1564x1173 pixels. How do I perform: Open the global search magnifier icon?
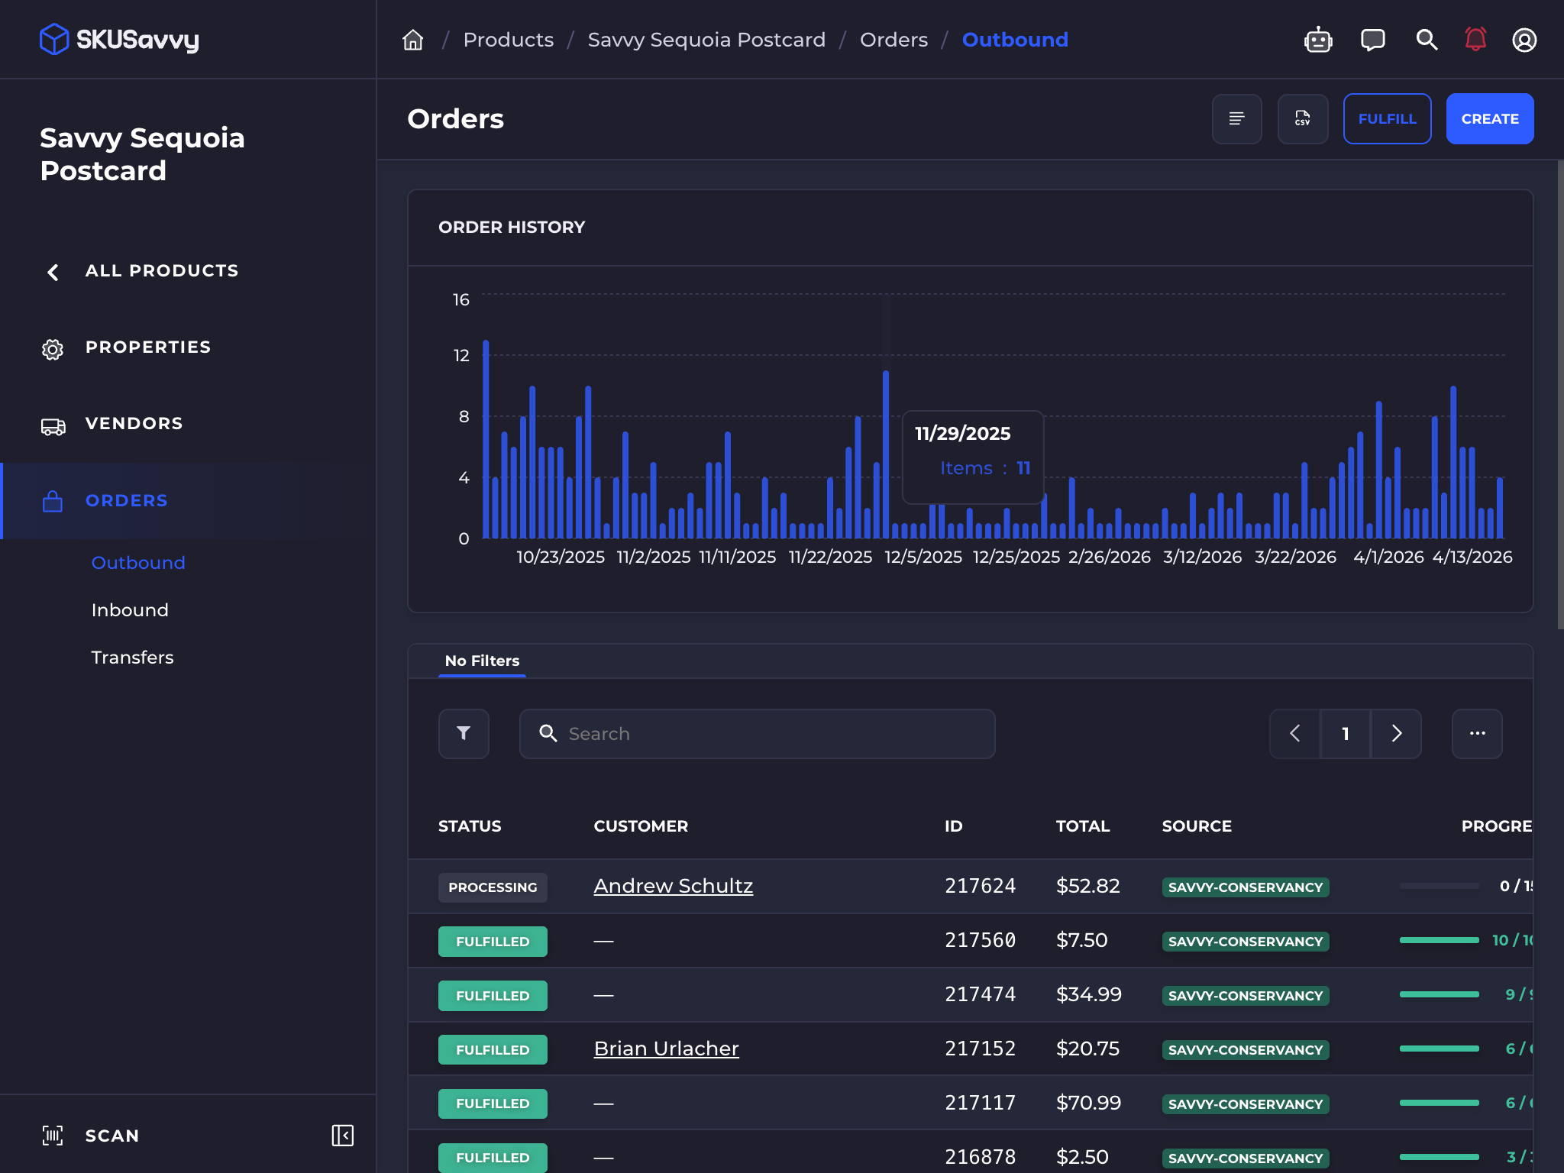pos(1425,40)
